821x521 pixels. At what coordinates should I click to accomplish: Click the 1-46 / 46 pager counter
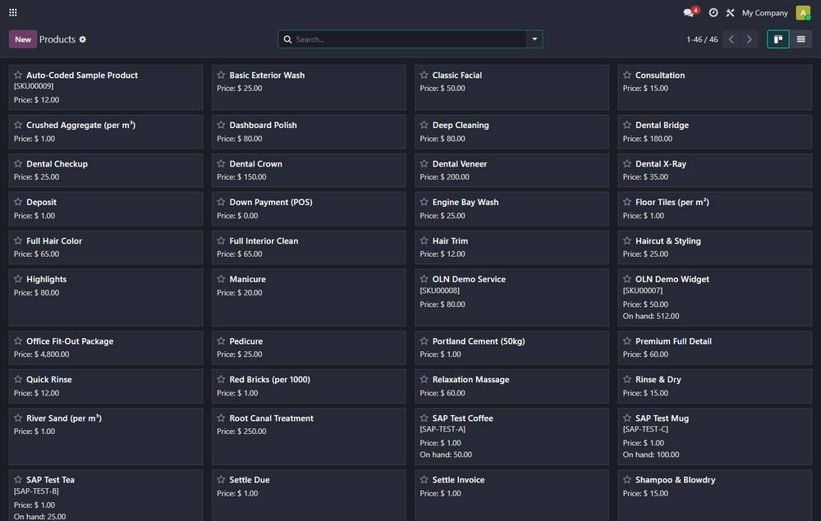click(x=702, y=39)
